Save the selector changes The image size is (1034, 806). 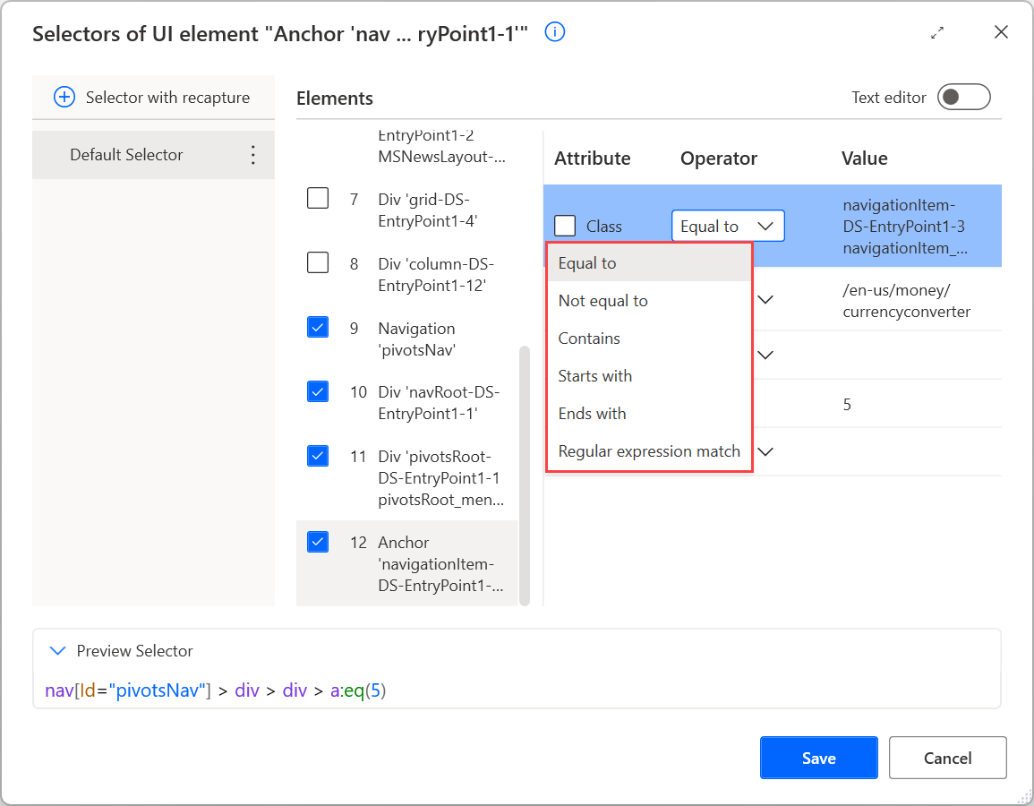pos(818,758)
